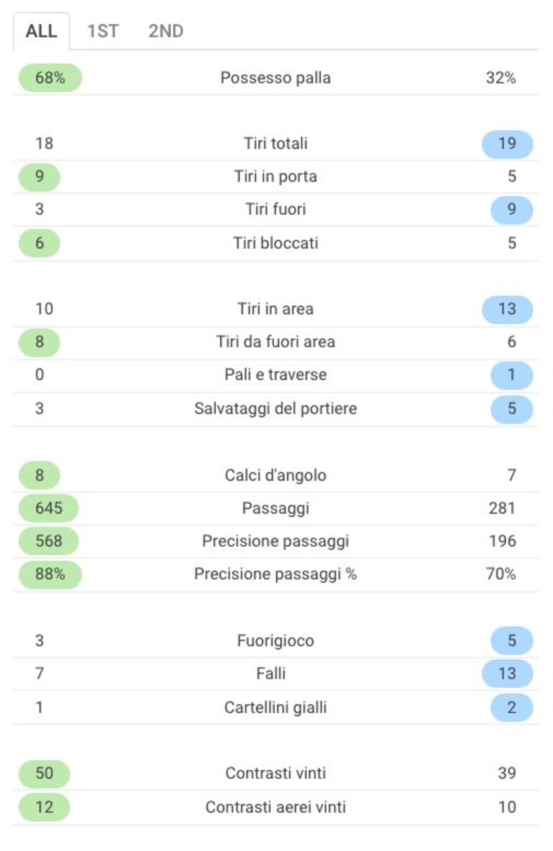
Task: Click the green 568 Precisione passaggi badge
Action: coord(49,541)
